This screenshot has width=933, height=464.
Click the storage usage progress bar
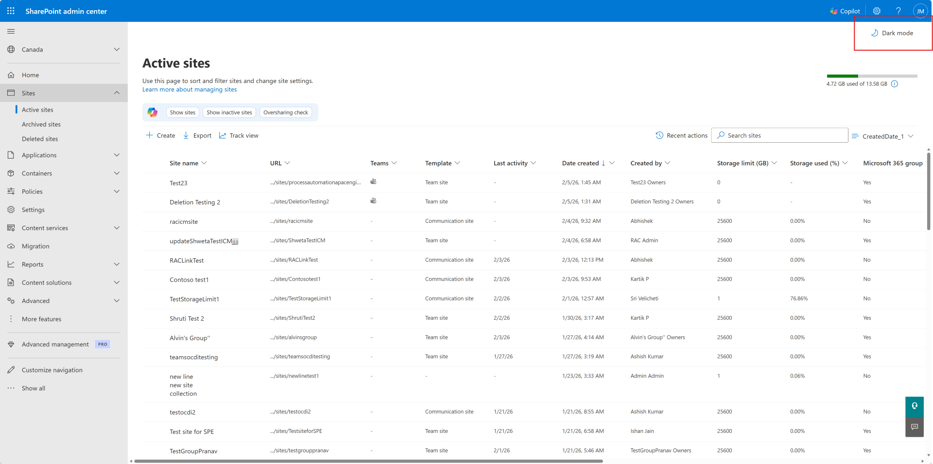[x=872, y=76]
